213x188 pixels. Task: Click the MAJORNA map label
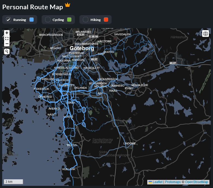click(64, 61)
